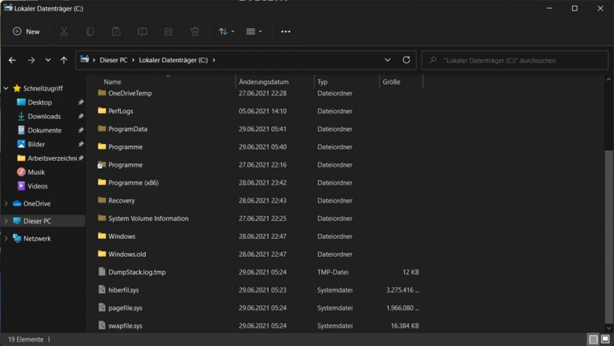Click the vertical scrollbar thumb

click(x=608, y=236)
